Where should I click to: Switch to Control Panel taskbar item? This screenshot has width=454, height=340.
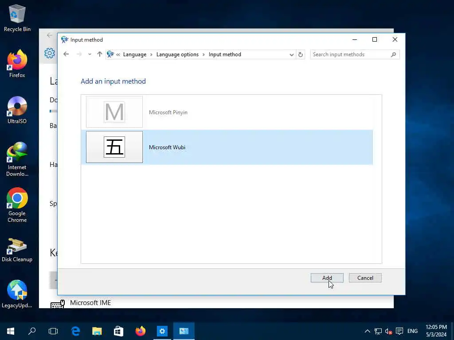coord(184,331)
